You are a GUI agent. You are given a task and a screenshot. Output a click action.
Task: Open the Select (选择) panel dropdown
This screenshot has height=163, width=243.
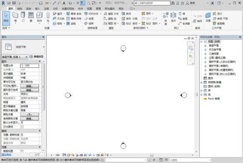click(x=6, y=28)
